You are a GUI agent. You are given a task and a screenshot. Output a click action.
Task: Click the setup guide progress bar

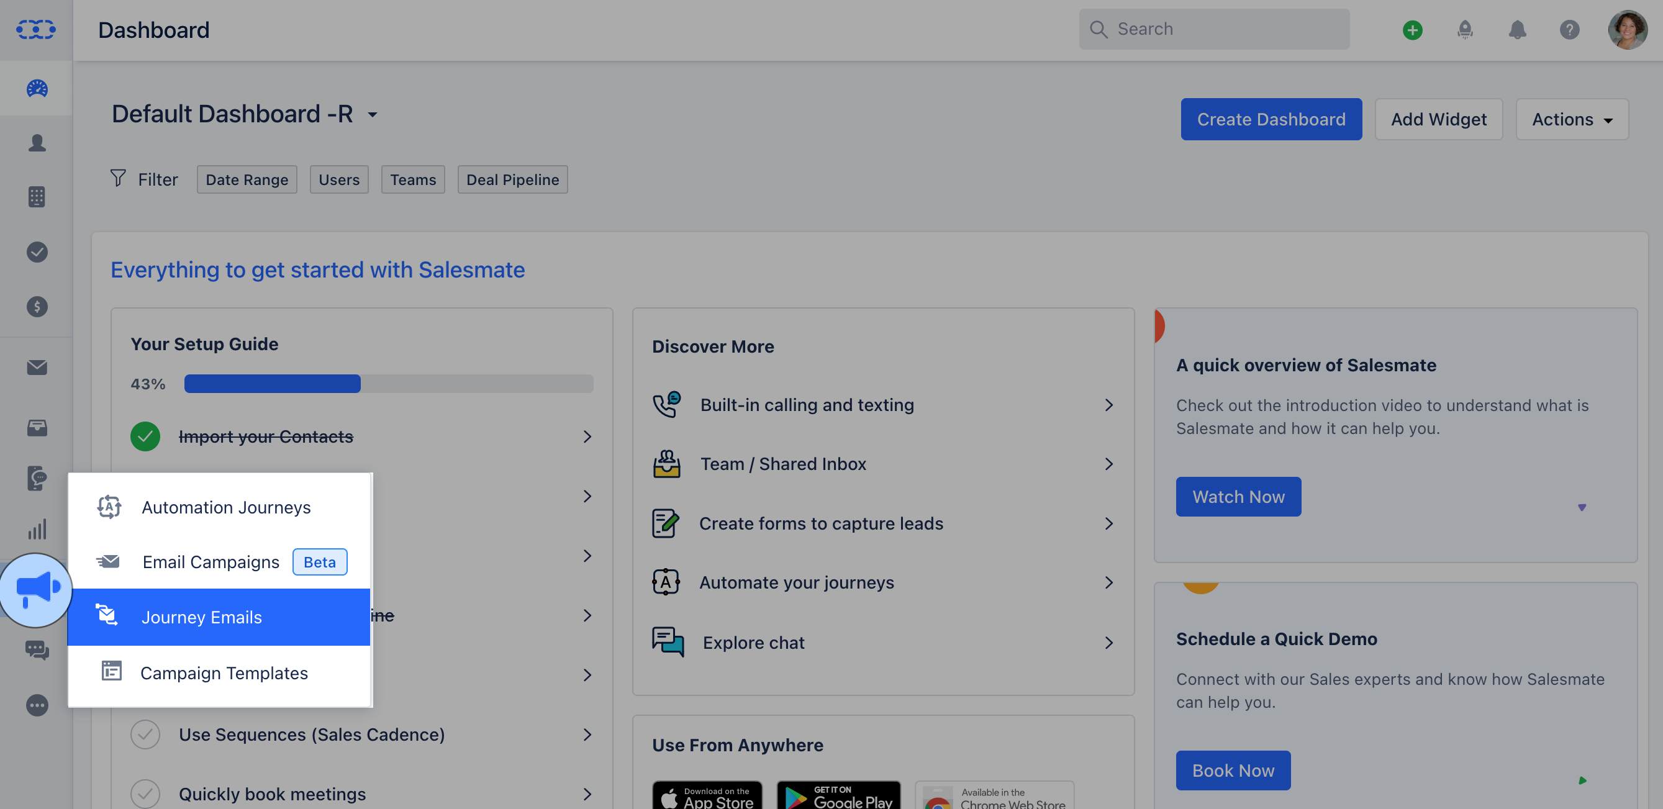point(388,384)
